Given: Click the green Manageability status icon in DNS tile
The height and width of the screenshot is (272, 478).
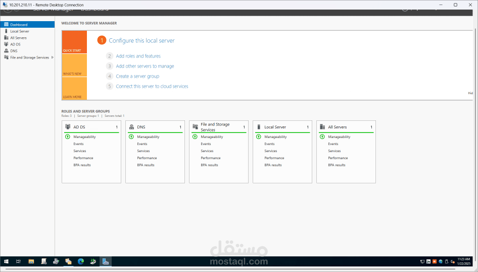Looking at the screenshot, I should point(131,137).
